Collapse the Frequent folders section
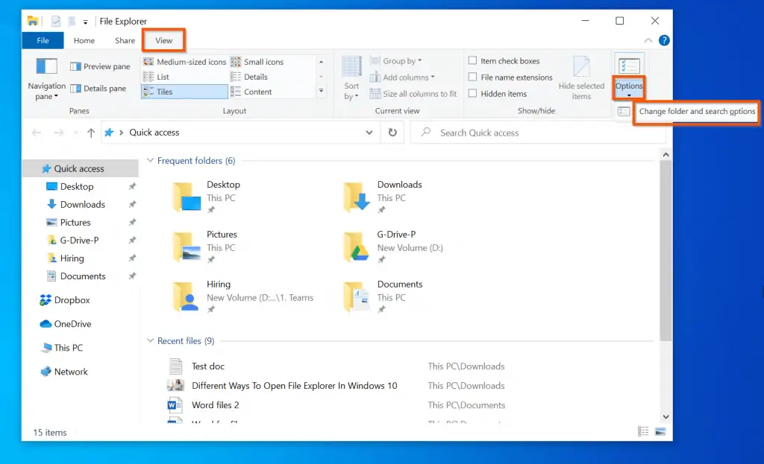764x464 pixels. click(x=150, y=161)
